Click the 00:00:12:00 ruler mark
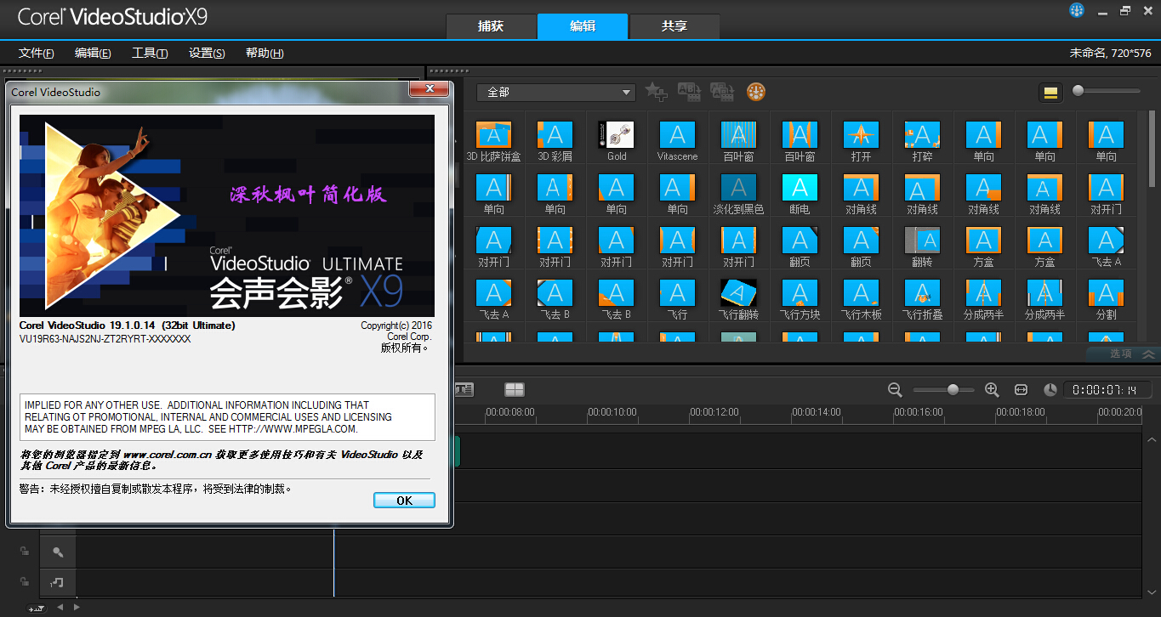1161x617 pixels. pos(714,411)
